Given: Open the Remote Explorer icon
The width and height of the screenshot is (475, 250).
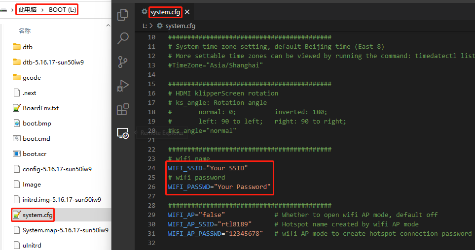Looking at the screenshot, I should point(123,133).
